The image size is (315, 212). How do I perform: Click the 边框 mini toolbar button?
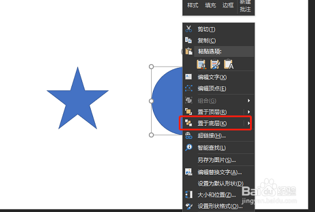[x=228, y=5]
